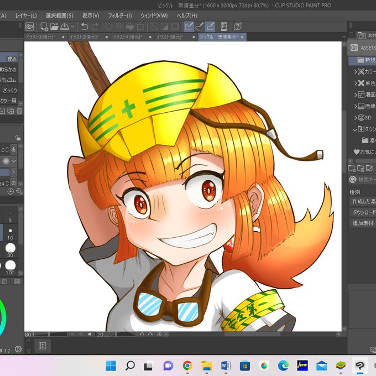376x376 pixels.
Task: Open canvas tab list dropdown arrow
Action: [x=344, y=37]
